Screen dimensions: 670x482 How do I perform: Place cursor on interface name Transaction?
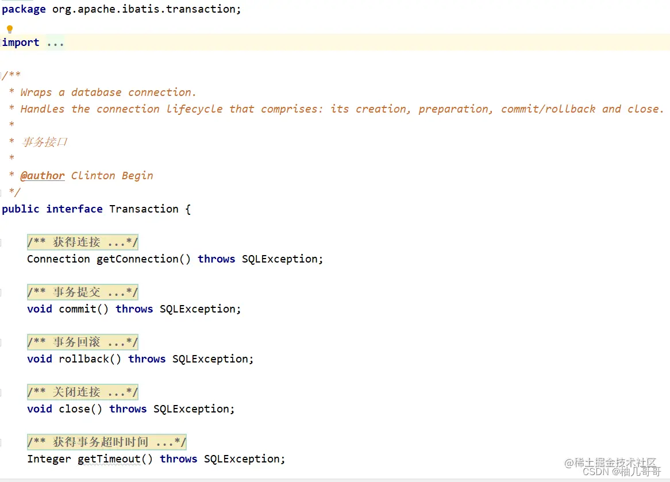[144, 209]
